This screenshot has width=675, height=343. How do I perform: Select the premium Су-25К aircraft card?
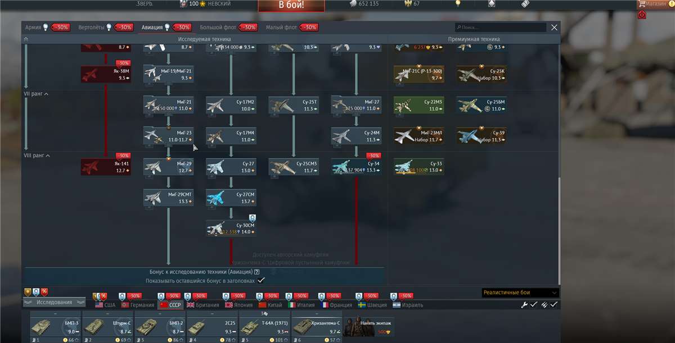tap(481, 75)
